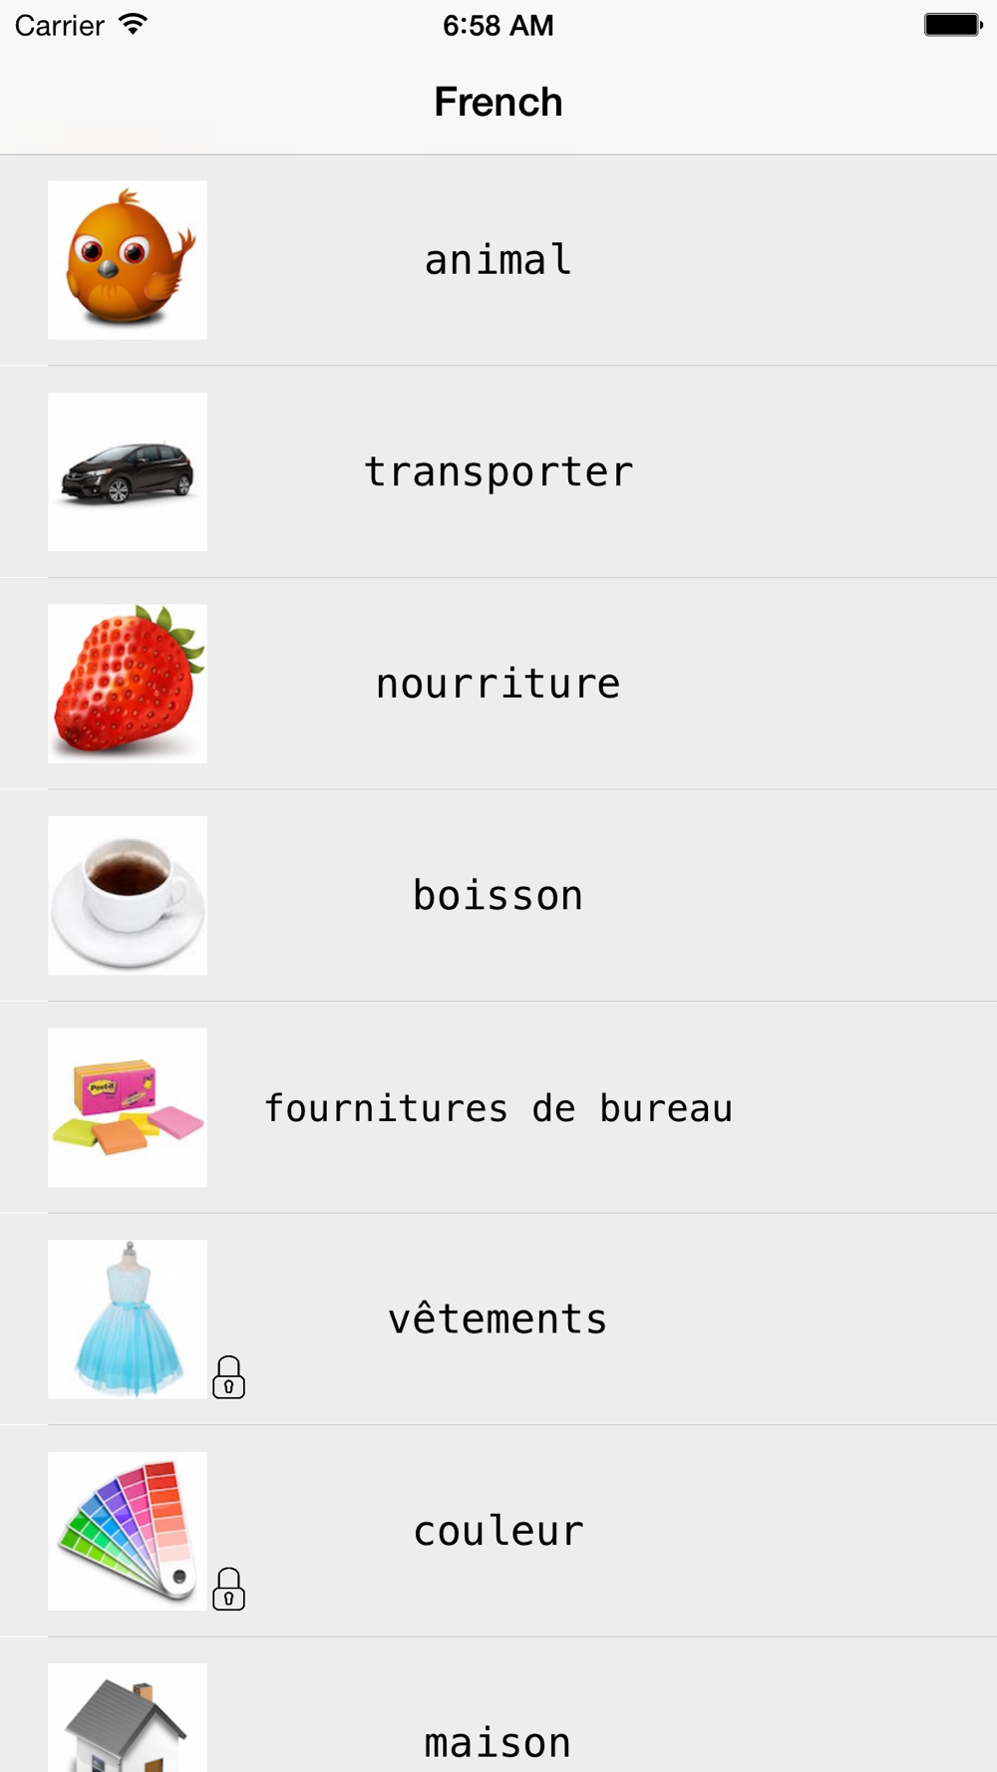Tap the padlock beside vêtements

(228, 1377)
